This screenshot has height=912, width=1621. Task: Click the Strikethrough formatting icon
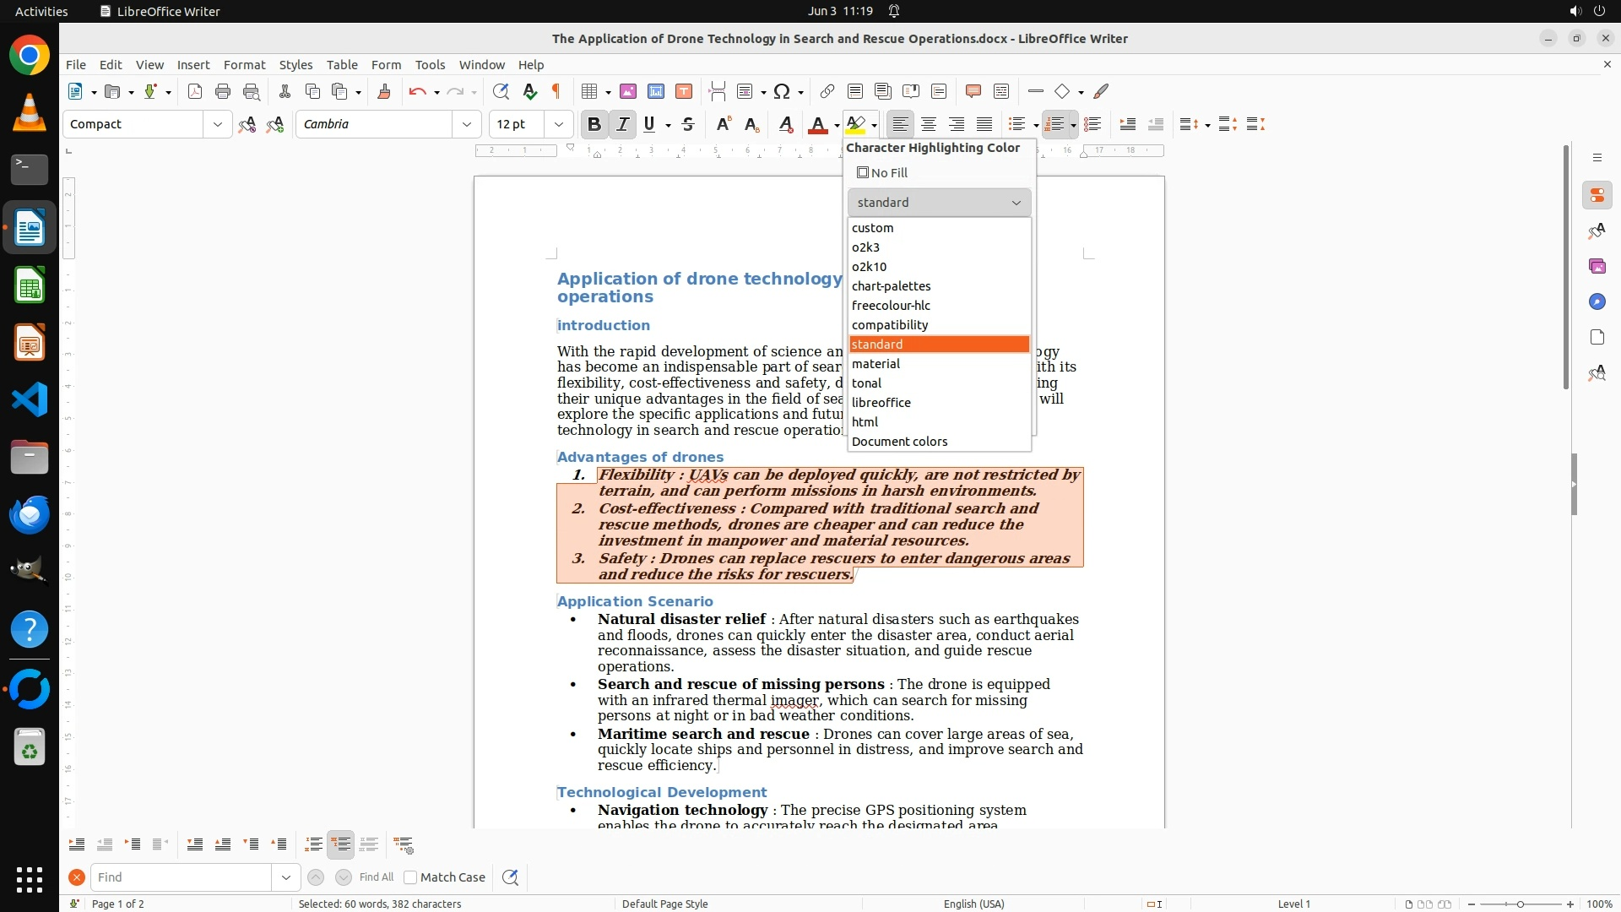pos(688,124)
